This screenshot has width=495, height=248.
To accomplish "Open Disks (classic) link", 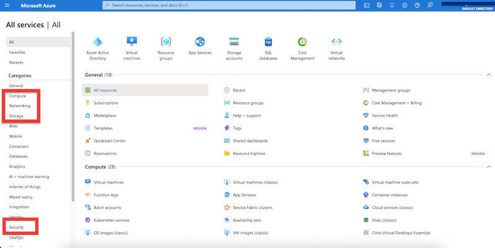I will 384,220.
